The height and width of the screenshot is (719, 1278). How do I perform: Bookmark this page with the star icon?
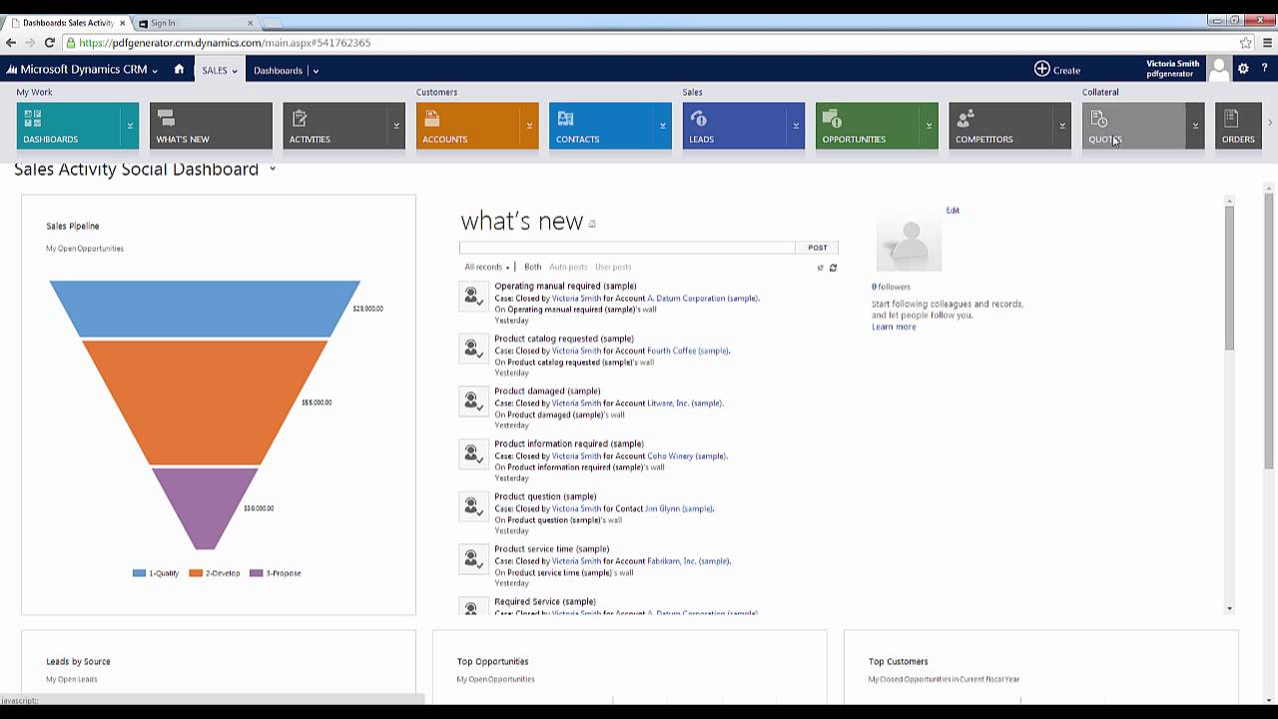click(x=1246, y=43)
